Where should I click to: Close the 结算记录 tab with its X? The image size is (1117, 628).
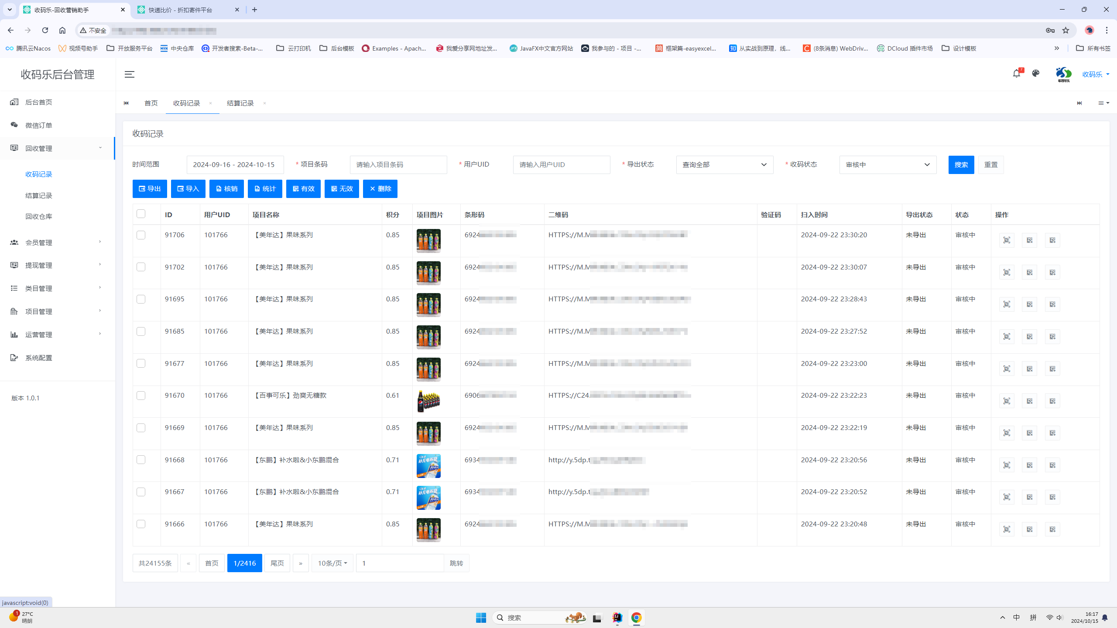pos(264,103)
